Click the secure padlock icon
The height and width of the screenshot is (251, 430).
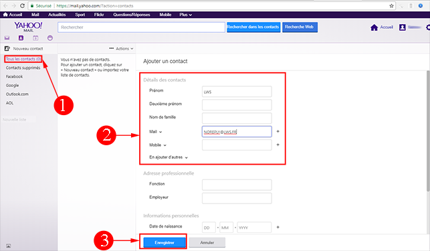pos(32,6)
